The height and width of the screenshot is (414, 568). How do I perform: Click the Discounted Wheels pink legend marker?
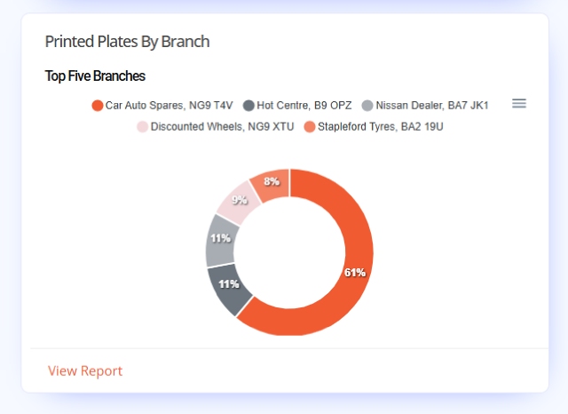click(142, 127)
